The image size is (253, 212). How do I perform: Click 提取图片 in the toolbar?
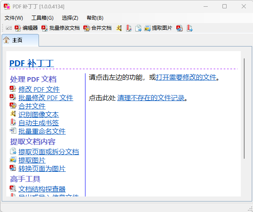158,28
